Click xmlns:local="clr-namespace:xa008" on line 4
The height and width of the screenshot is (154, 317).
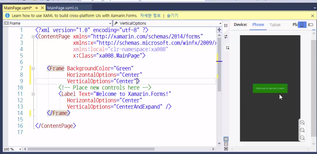121,49
